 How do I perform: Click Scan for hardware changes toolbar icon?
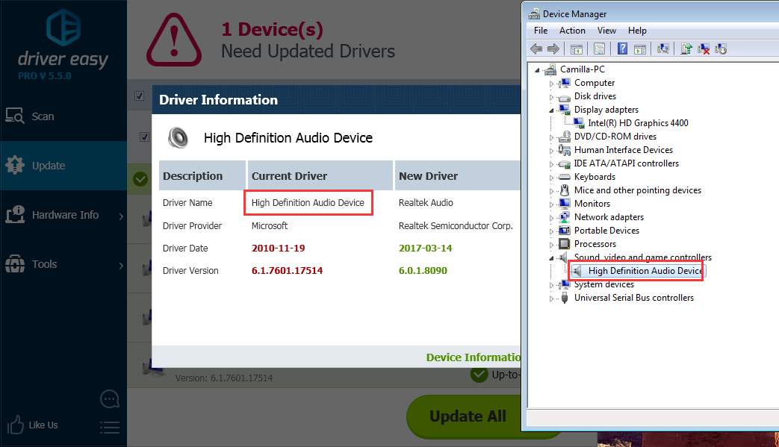coord(662,49)
